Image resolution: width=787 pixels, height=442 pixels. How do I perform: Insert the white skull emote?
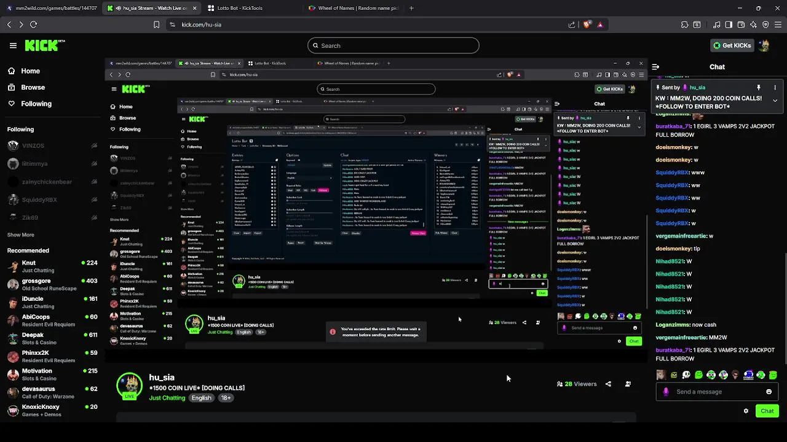(x=686, y=375)
